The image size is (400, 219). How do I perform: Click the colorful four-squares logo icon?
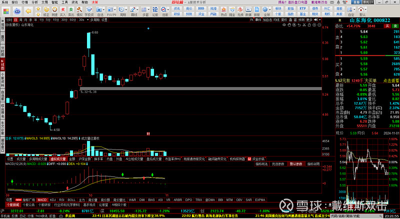(x=5, y=11)
